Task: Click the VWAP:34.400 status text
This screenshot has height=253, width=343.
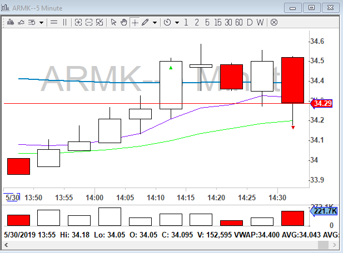Action: pyautogui.click(x=257, y=235)
